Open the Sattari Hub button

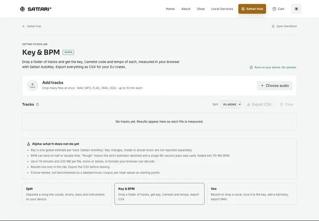(252, 9)
